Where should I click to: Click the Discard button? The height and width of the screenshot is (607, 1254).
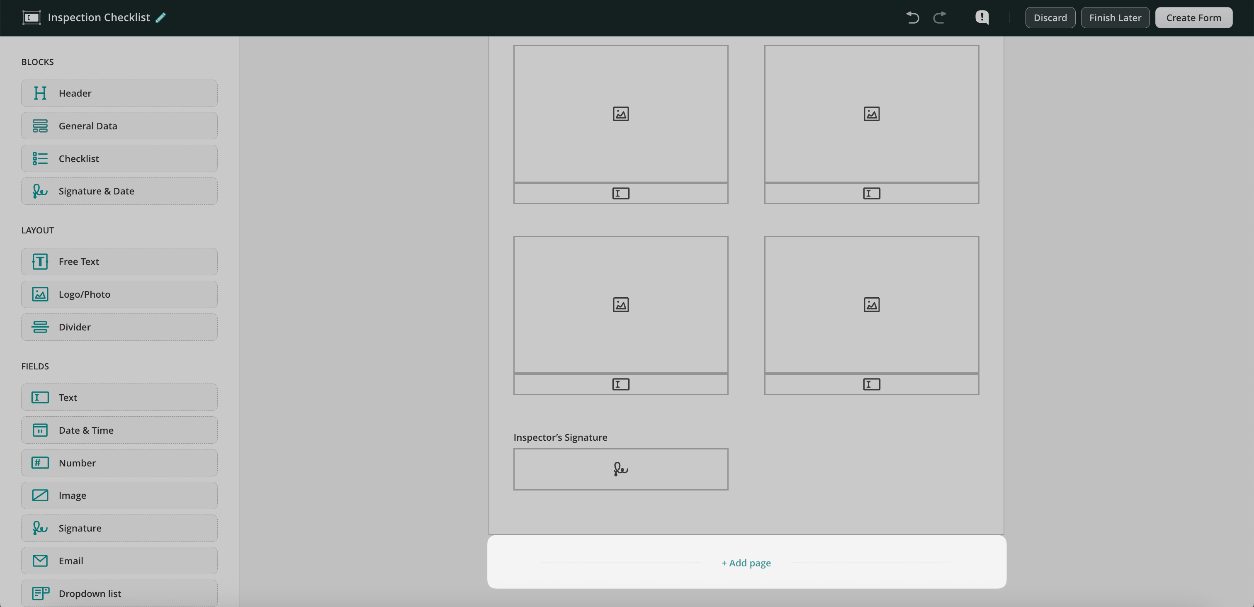[1050, 17]
